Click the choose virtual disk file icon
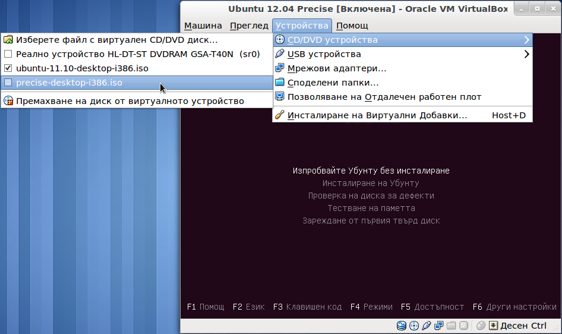The height and width of the screenshot is (334, 562). [8, 39]
